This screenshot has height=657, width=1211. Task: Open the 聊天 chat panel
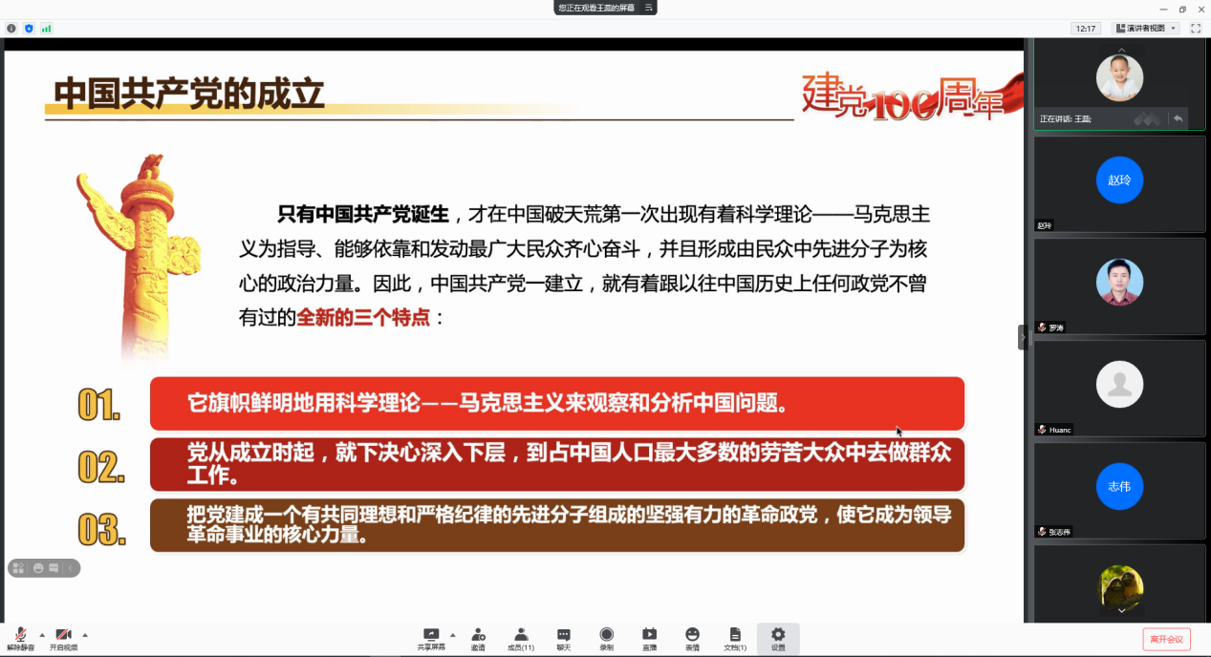(564, 636)
